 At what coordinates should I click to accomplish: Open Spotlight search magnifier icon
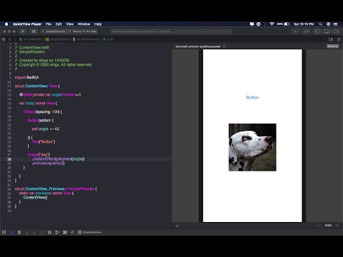click(x=321, y=24)
